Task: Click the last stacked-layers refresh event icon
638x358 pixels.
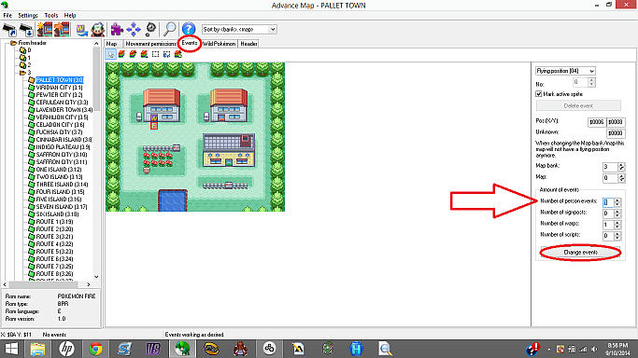Action: coord(178,54)
